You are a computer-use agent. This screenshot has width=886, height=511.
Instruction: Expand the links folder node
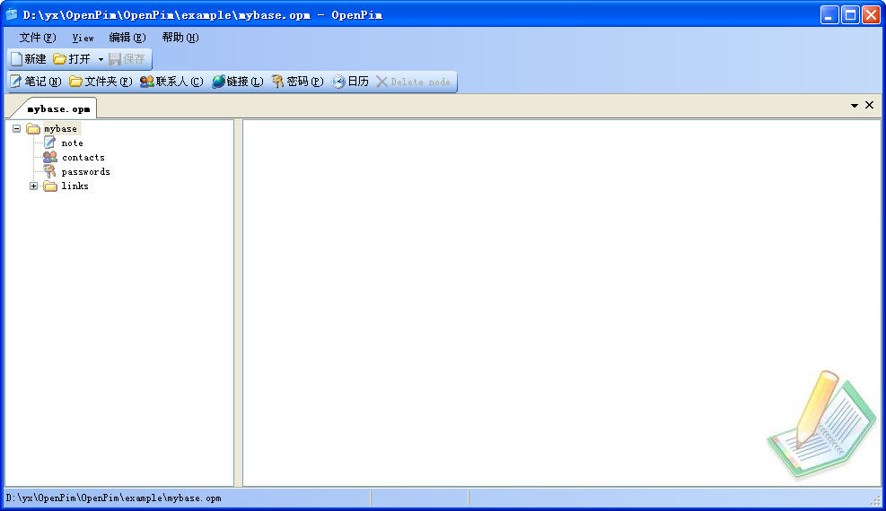point(34,186)
